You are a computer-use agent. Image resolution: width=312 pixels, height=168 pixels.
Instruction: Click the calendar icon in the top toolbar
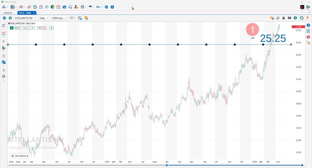click(x=58, y=7)
